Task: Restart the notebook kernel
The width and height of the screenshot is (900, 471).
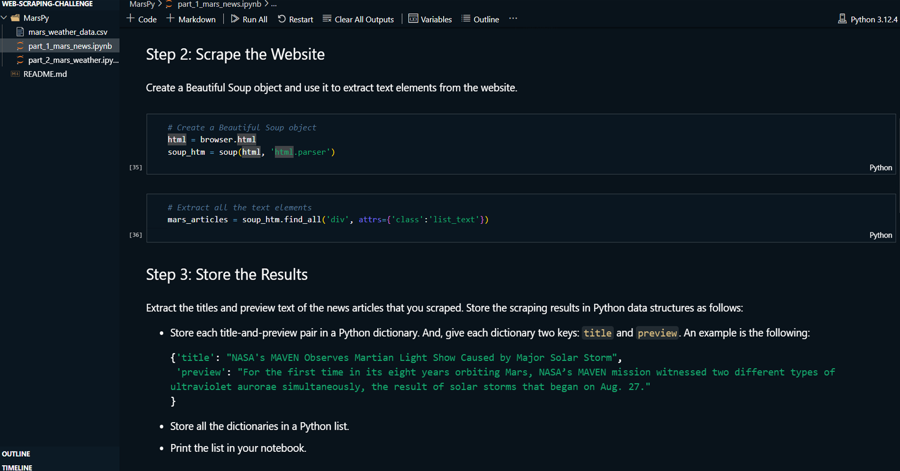Action: (295, 19)
